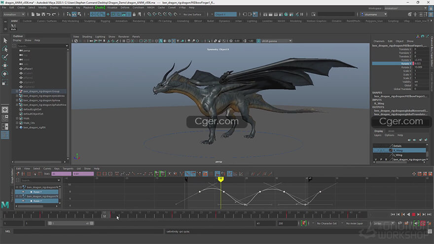This screenshot has height=244, width=434.
Task: Choose the Rotate tool in the toolbox
Action: click(x=5, y=74)
